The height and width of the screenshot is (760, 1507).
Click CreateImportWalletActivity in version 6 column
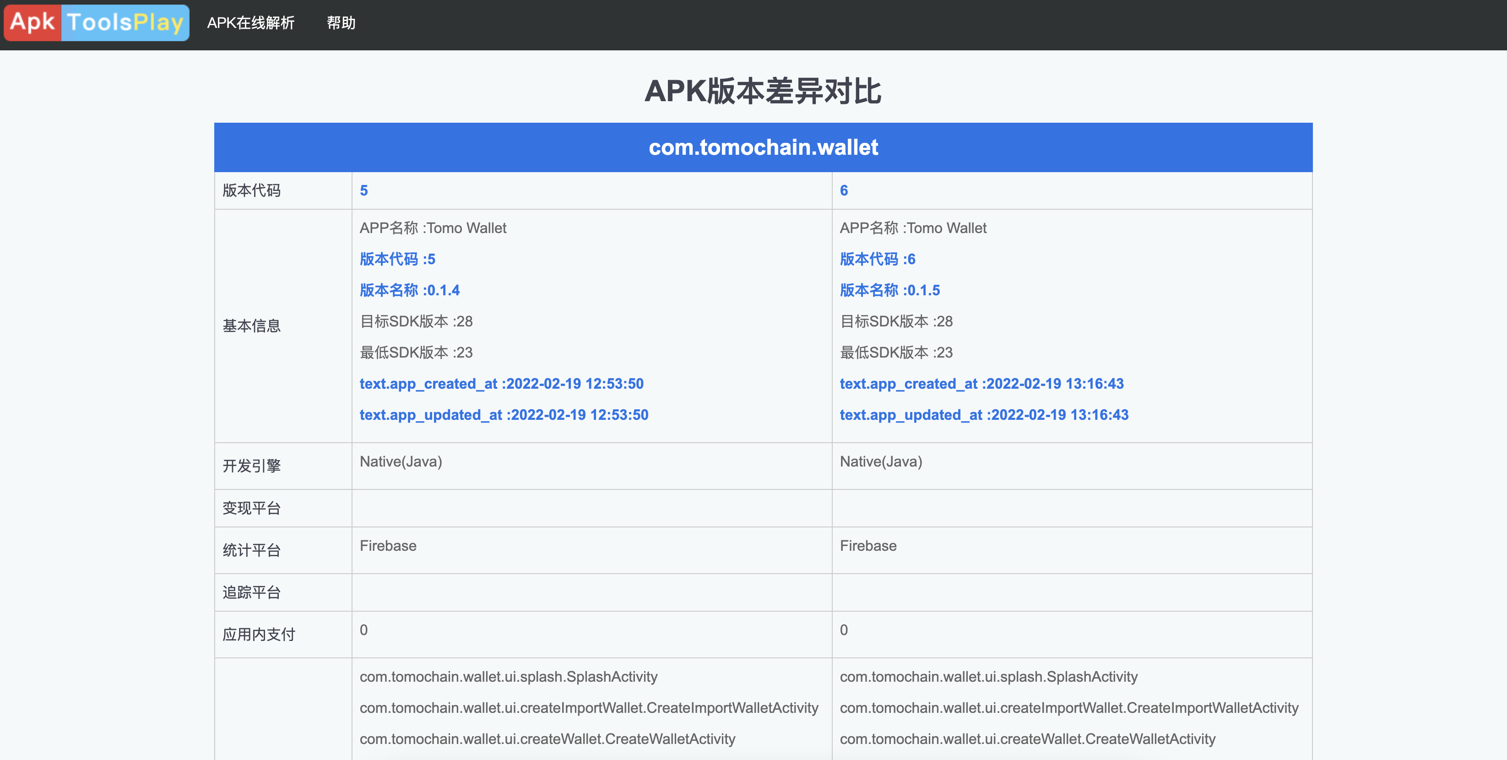[x=1069, y=708]
